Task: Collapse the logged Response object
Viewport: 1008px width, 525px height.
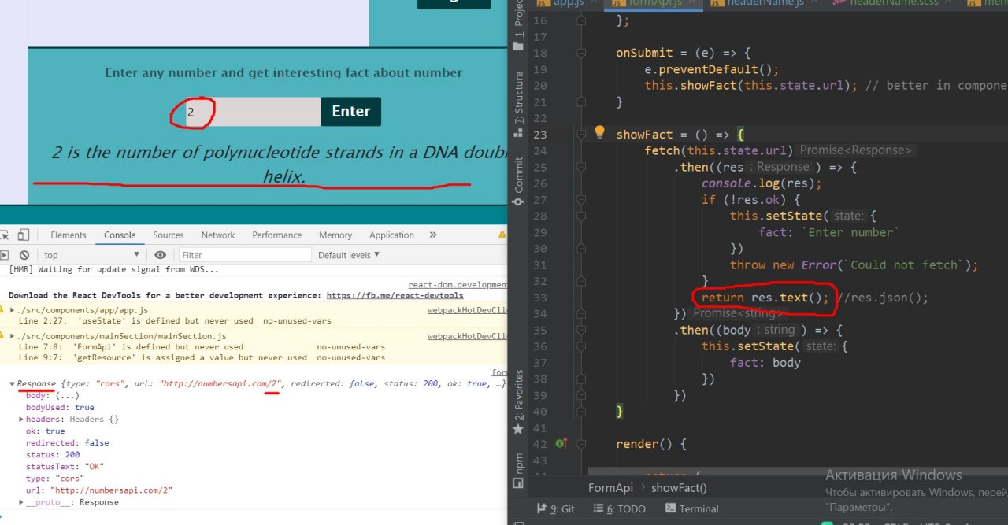Action: click(13, 384)
